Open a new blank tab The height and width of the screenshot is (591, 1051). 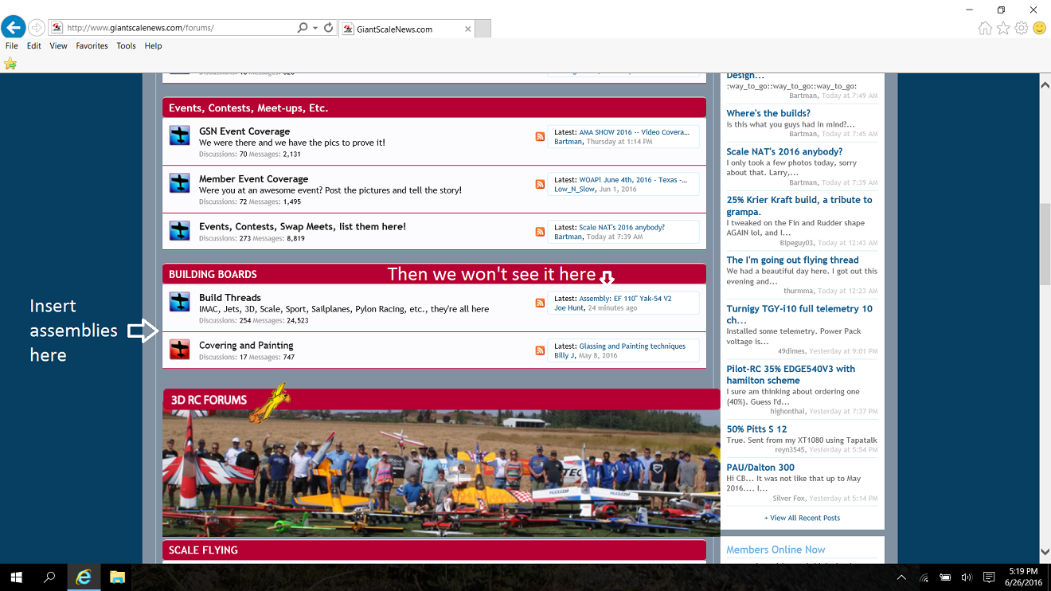(x=483, y=29)
